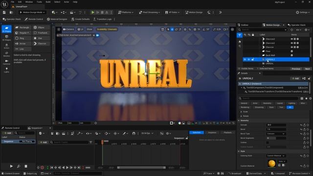Open the Sequencer frame rate dropdown
This screenshot has height=176, width=313.
coord(147,133)
